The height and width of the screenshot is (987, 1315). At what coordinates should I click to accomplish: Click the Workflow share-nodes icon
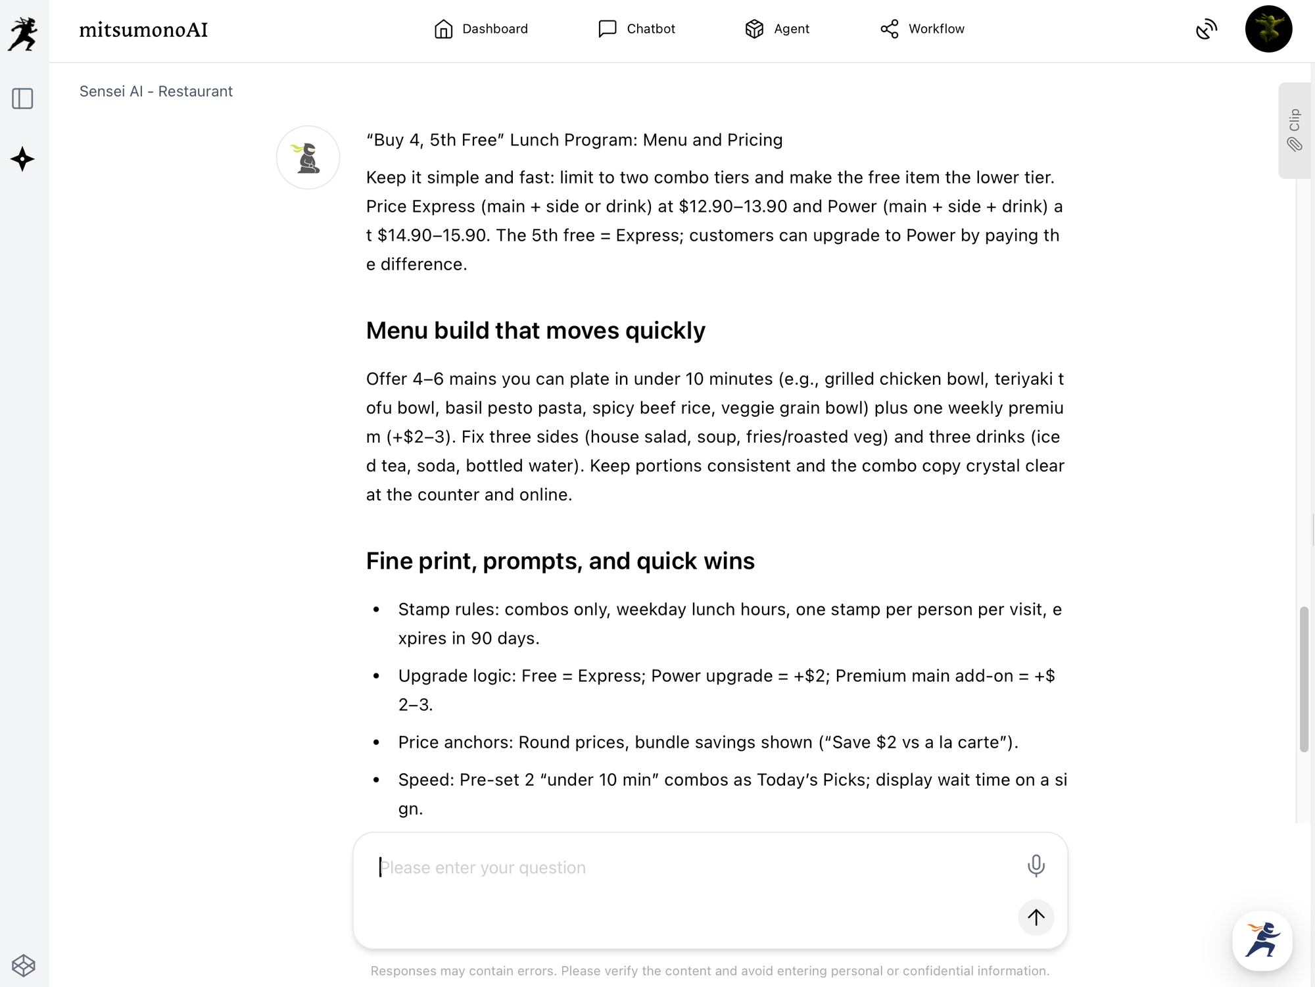click(889, 29)
